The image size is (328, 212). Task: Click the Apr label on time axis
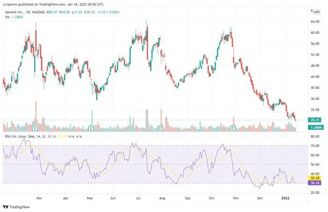(x=66, y=198)
